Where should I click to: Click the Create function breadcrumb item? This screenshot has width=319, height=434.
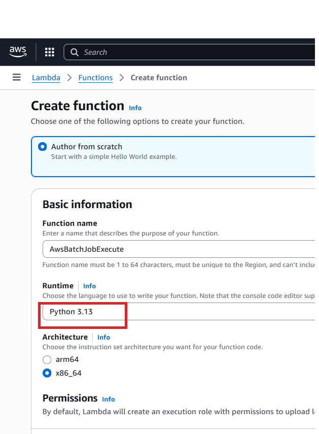159,78
